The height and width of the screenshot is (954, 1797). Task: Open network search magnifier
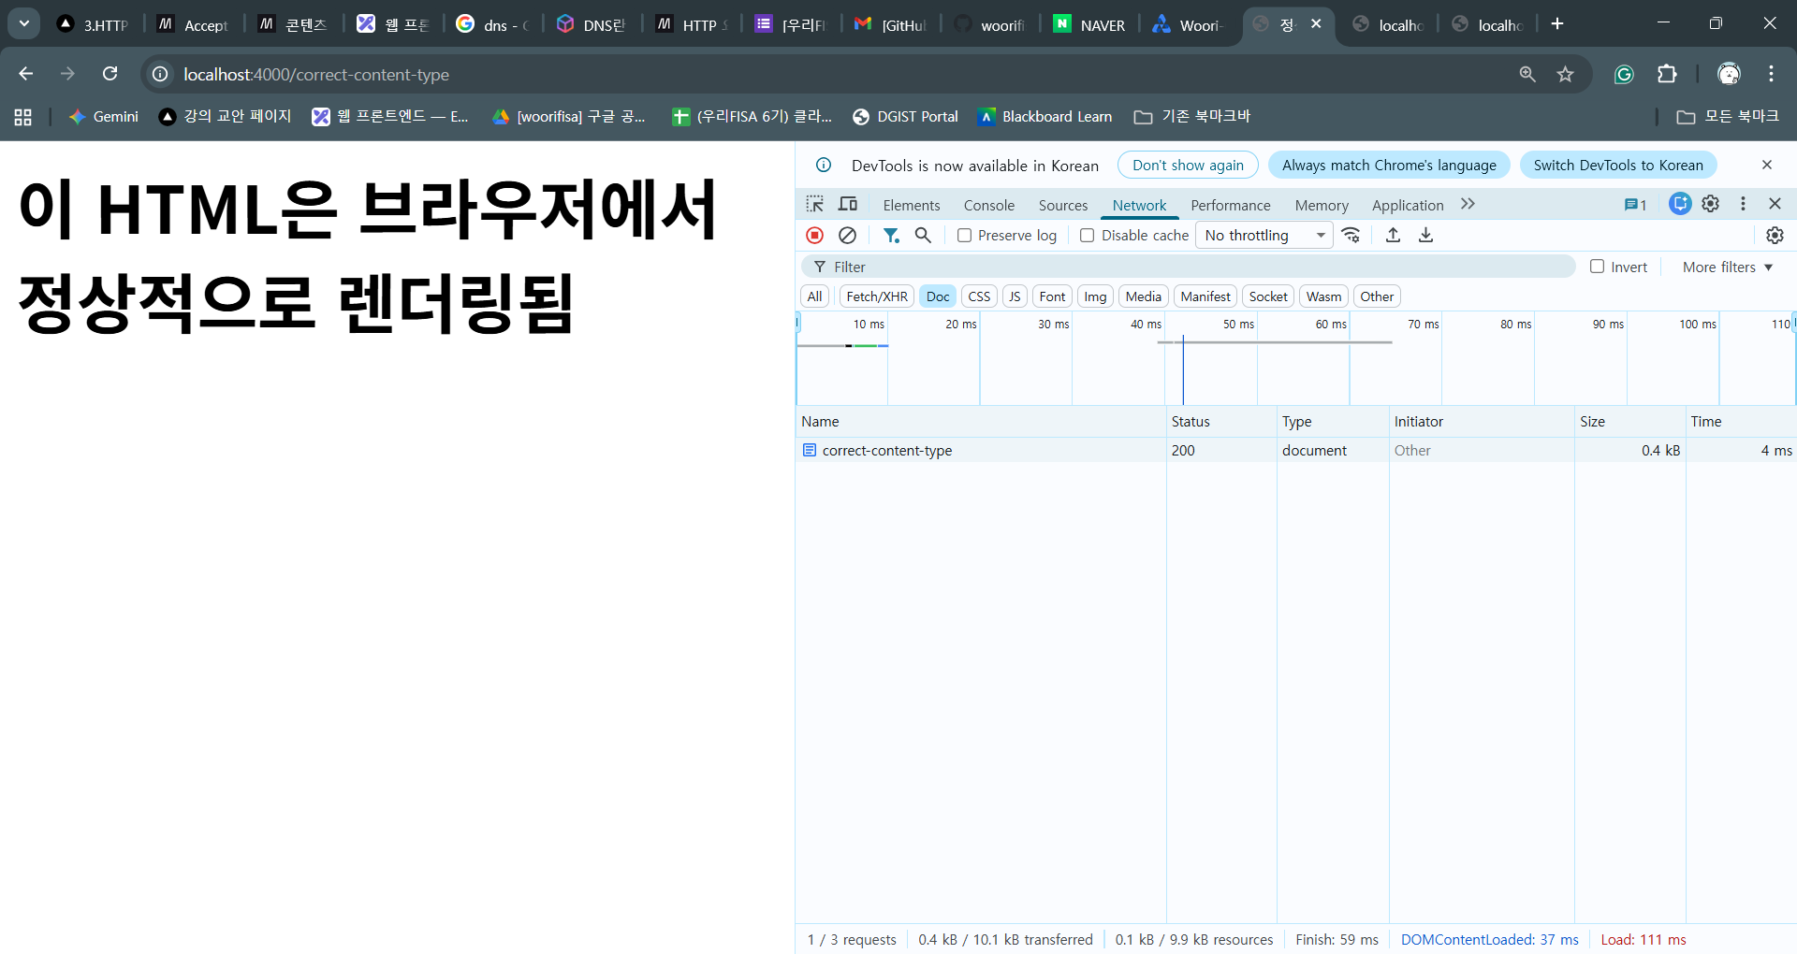pyautogui.click(x=923, y=236)
